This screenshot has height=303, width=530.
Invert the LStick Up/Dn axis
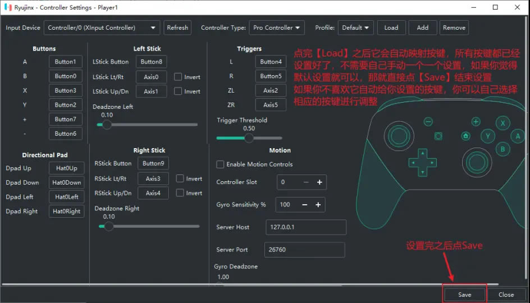[178, 91]
